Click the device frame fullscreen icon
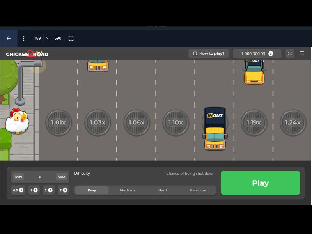This screenshot has width=312, height=234. [71, 38]
